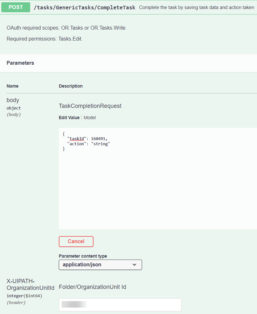Switch to the Model tab
This screenshot has height=314, width=257.
coord(90,118)
